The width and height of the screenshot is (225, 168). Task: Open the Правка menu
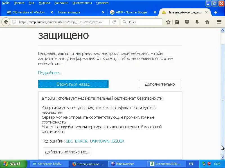19,3
